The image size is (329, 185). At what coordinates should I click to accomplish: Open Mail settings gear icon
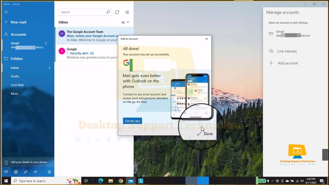[49, 172]
